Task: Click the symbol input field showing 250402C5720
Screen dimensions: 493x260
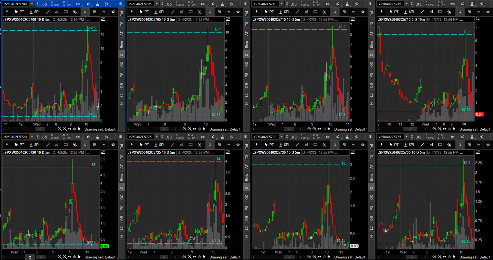Action: (x=15, y=137)
